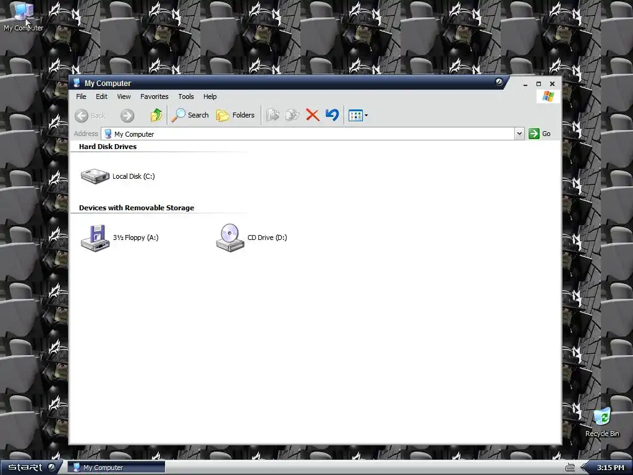Click the round title bar emblem
This screenshot has height=475, width=633.
[x=499, y=82]
